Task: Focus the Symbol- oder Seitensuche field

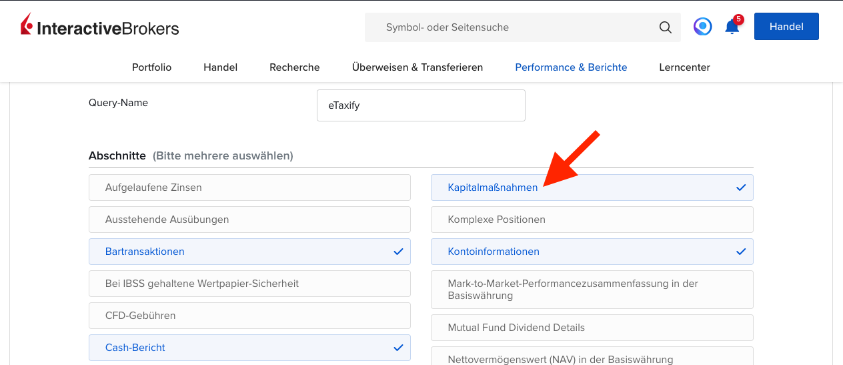Action: (x=514, y=27)
